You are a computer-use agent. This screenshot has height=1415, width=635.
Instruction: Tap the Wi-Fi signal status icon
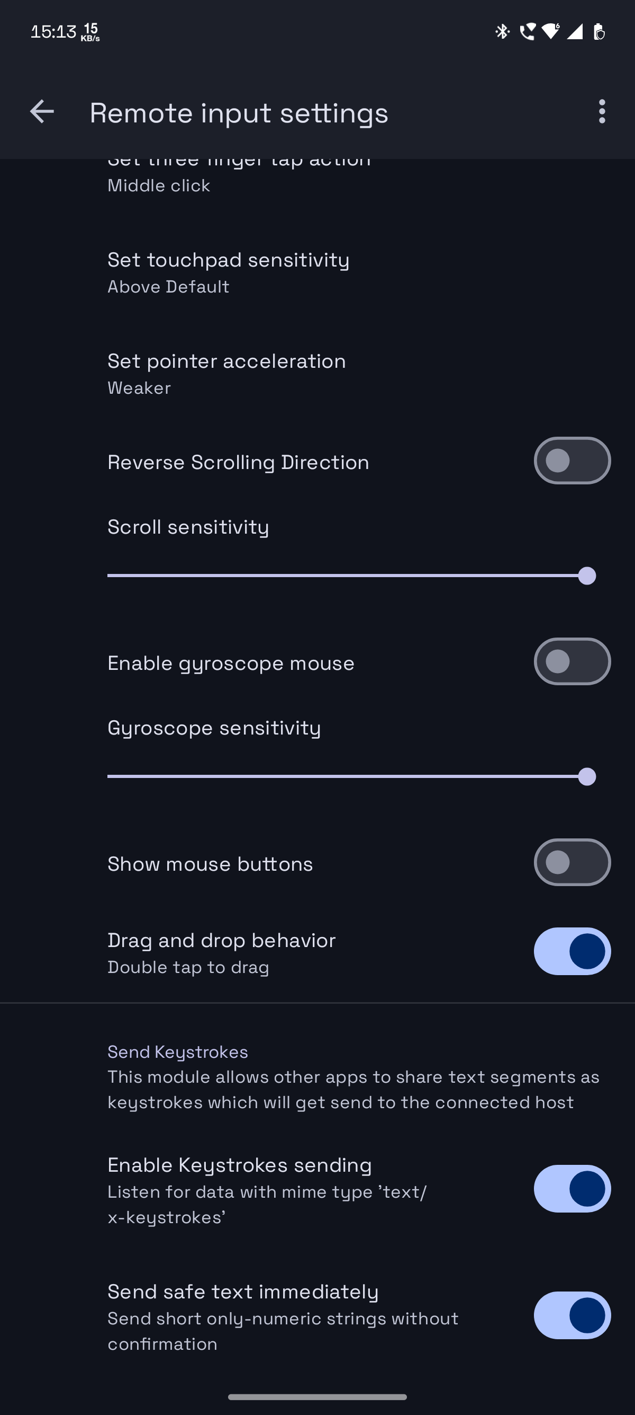pos(550,32)
